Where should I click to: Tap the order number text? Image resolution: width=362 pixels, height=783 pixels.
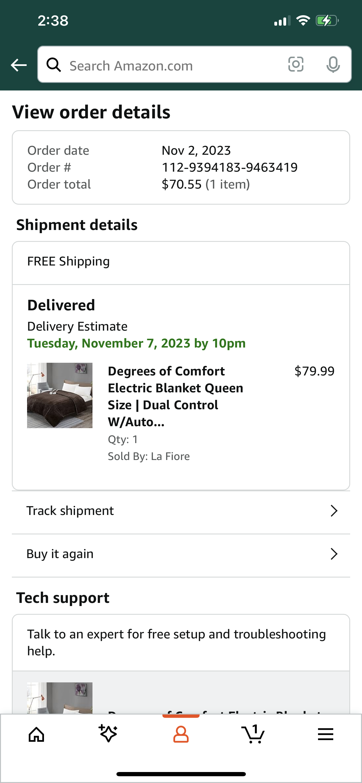pos(229,167)
